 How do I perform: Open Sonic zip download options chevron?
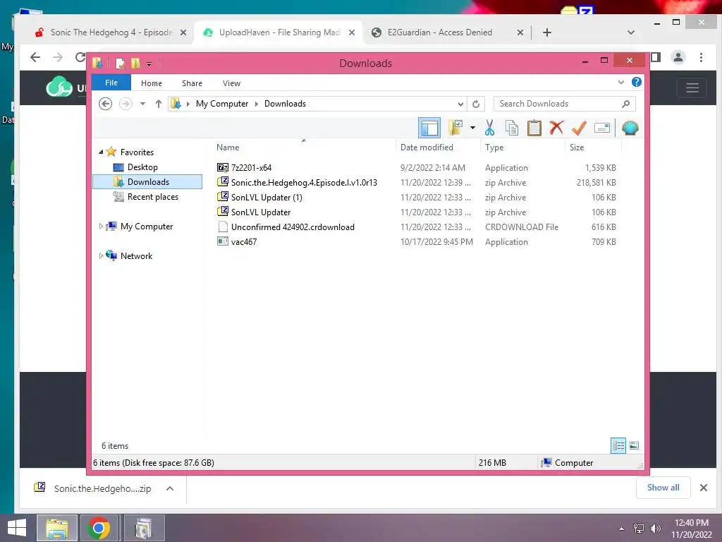coord(169,488)
